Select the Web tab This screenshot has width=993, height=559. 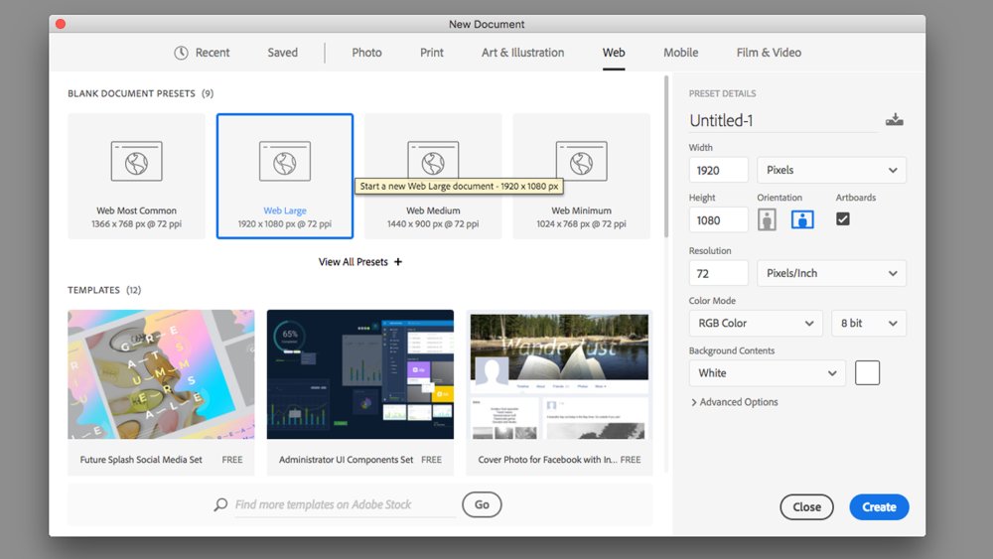click(614, 53)
